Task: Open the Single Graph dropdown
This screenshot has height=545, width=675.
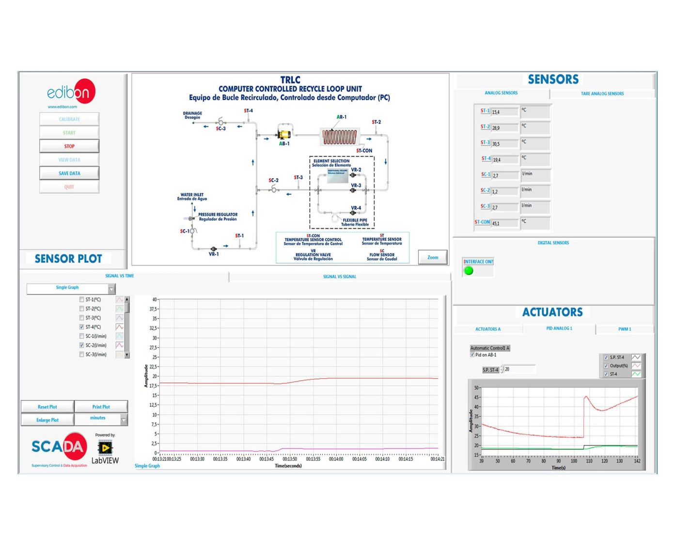Action: pos(111,289)
